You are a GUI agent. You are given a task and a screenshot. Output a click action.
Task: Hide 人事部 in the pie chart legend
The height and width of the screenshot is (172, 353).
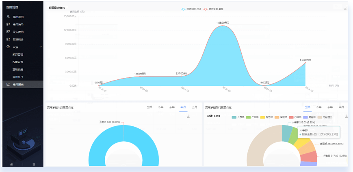pyautogui.click(x=234, y=117)
